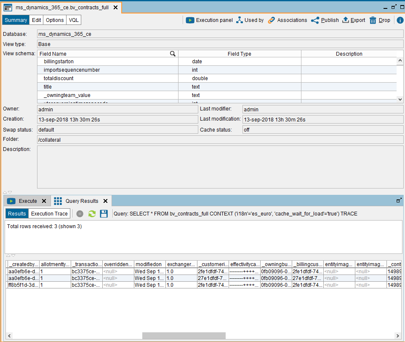Screen dimensions: 405x342
Task: Click the overridden column header
Action: (x=118, y=264)
